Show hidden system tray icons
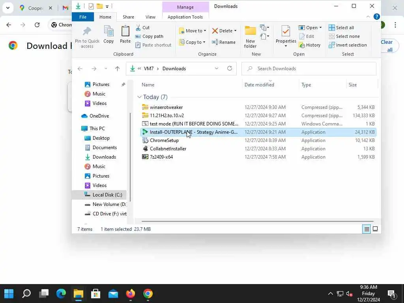The height and width of the screenshot is (303, 404). tap(330, 294)
